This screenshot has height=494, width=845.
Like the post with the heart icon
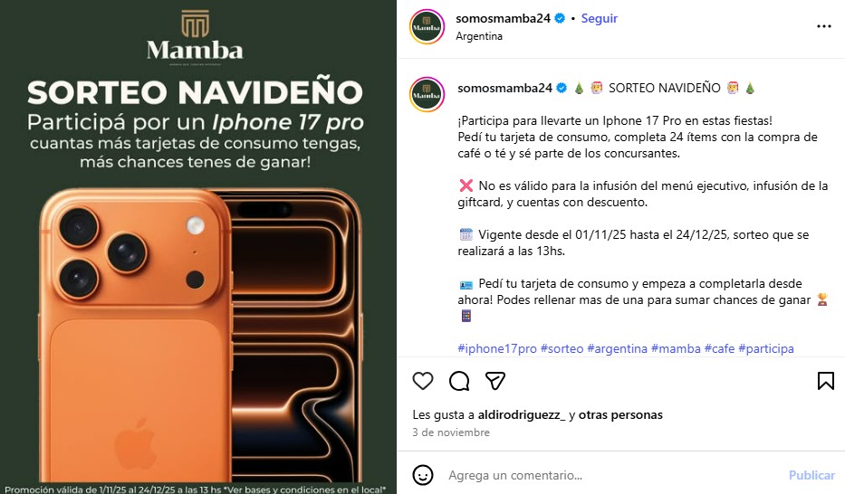pos(422,381)
